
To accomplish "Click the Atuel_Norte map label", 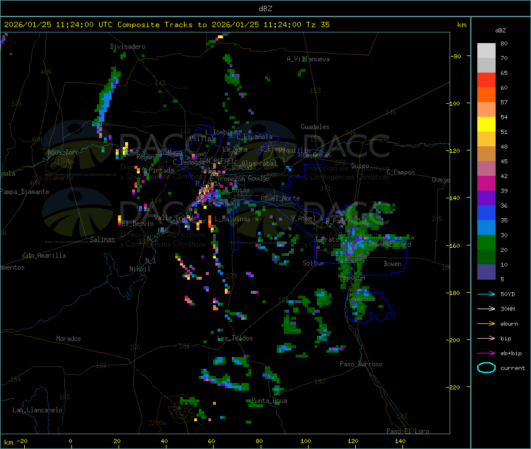I will tap(280, 198).
